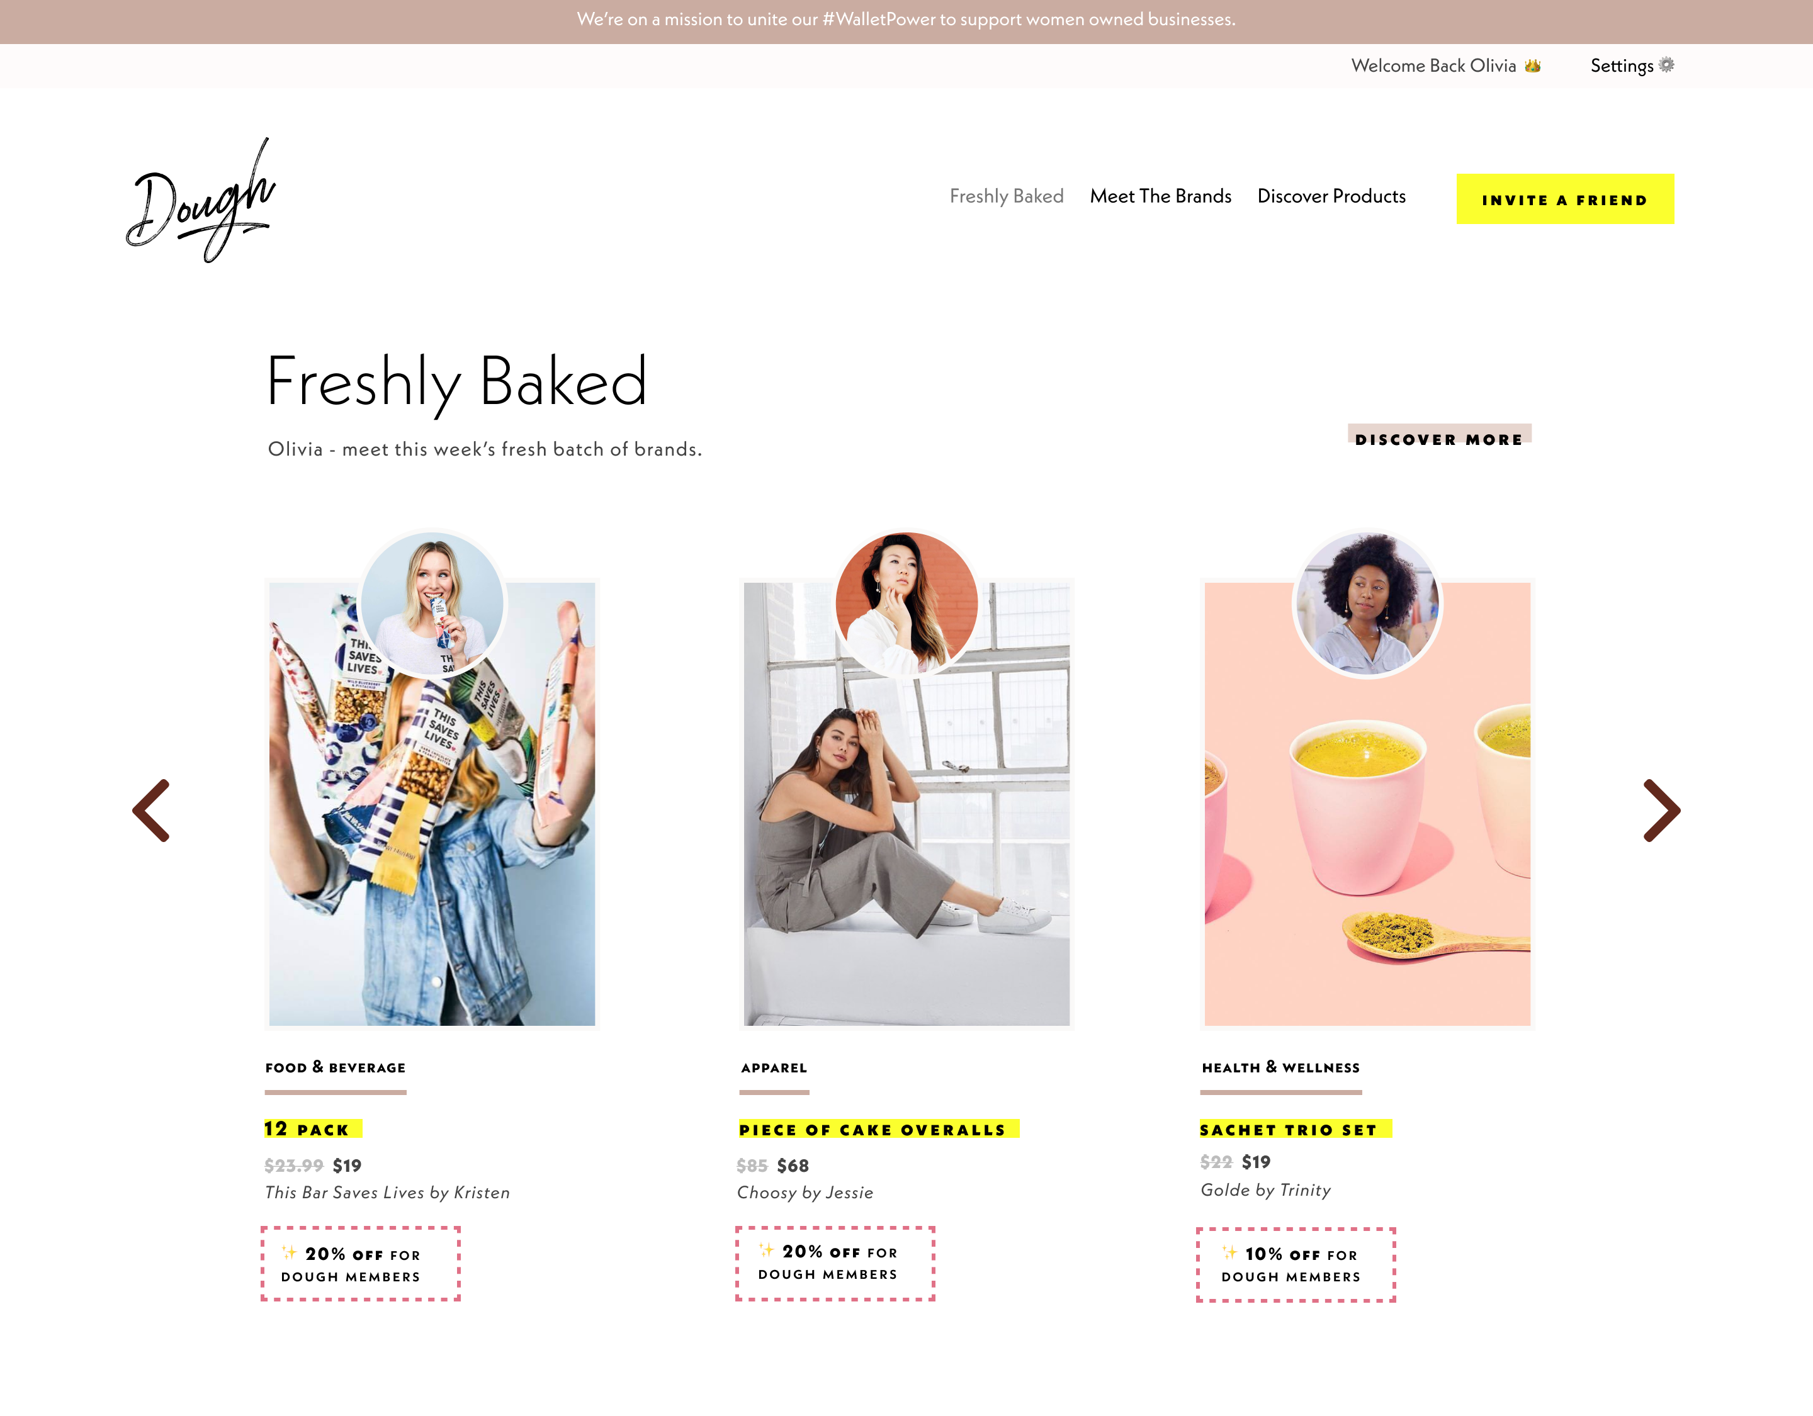Click the Food & Beverage category label
The image size is (1813, 1416).
click(336, 1067)
